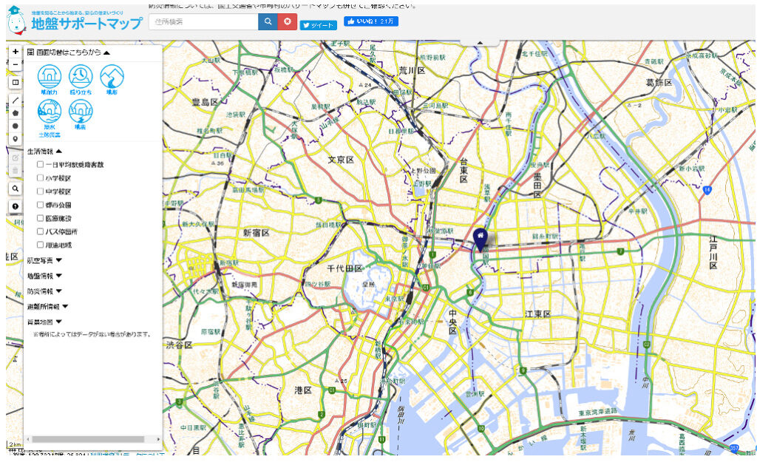Screen dimensions: 757x465
Task: Click the blue search magnifier button
Action: 268,22
